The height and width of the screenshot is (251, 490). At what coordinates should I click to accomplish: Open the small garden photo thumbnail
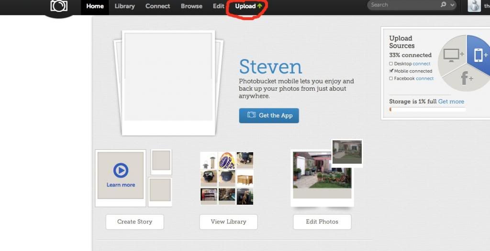347,152
